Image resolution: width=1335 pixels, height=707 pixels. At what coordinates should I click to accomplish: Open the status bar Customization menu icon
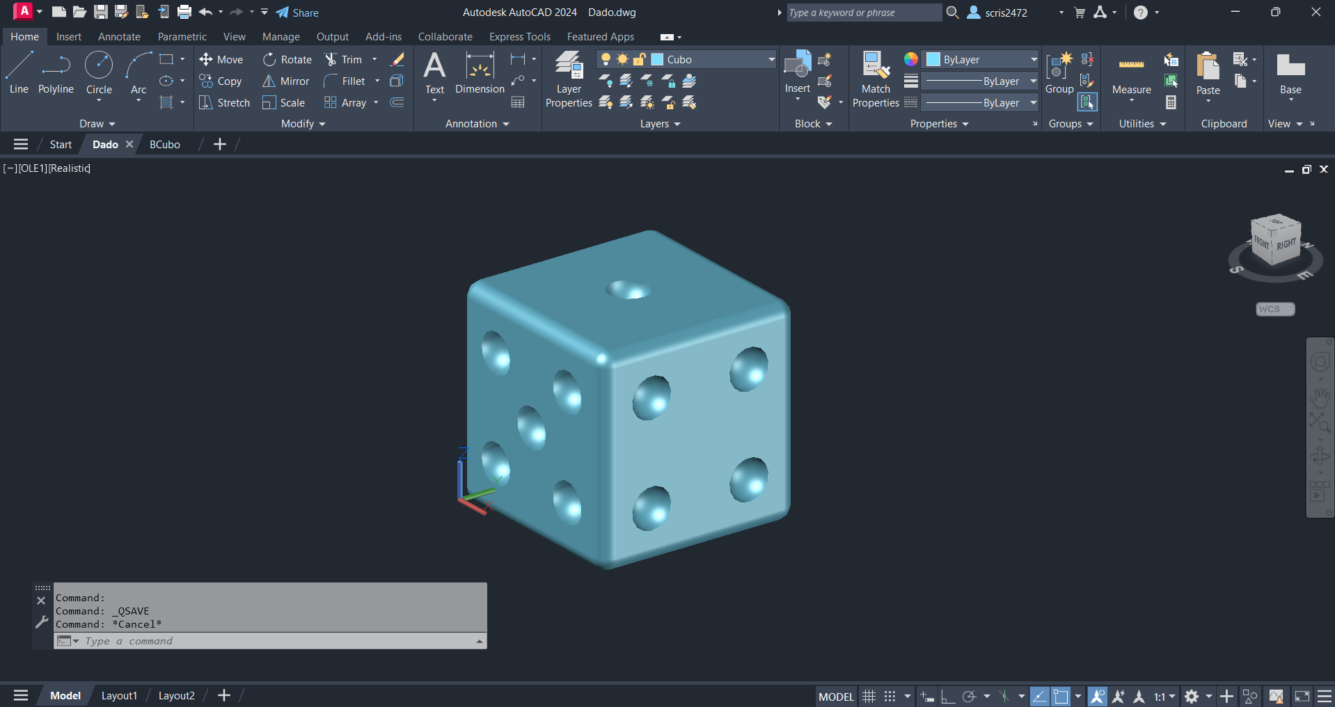coord(1325,696)
